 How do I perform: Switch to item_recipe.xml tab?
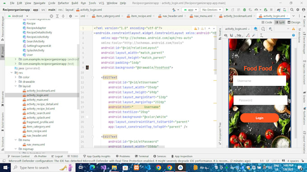[141, 16]
